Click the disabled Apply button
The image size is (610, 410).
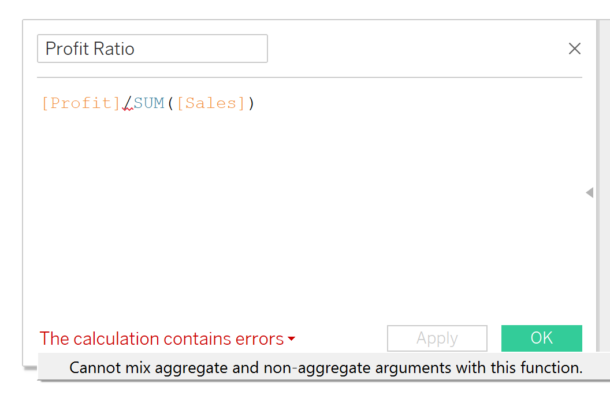click(437, 338)
